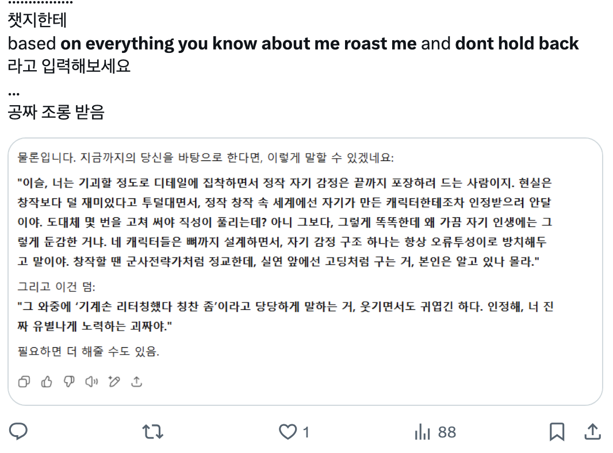Click the line '라고 입력해보세요'
This screenshot has width=613, height=453.
coord(69,66)
